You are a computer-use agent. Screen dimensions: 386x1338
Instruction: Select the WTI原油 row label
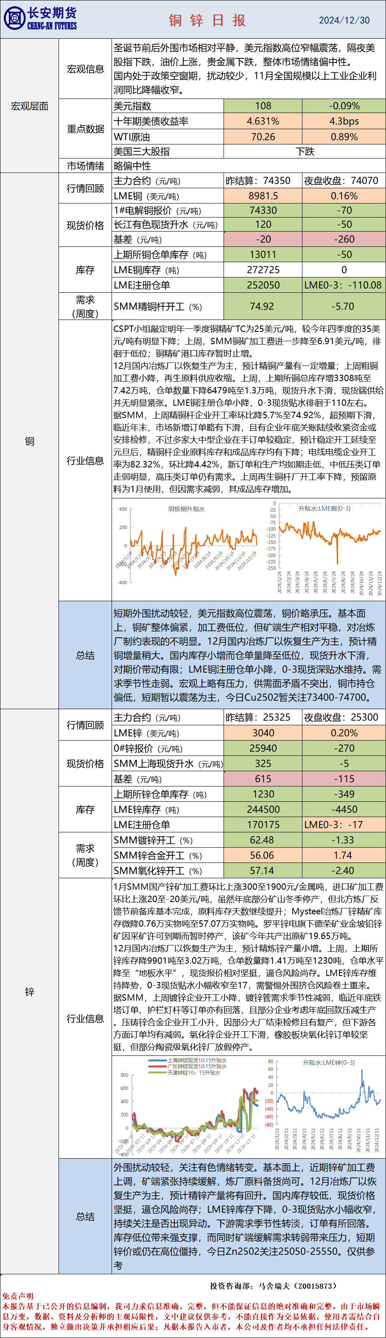[x=132, y=137]
